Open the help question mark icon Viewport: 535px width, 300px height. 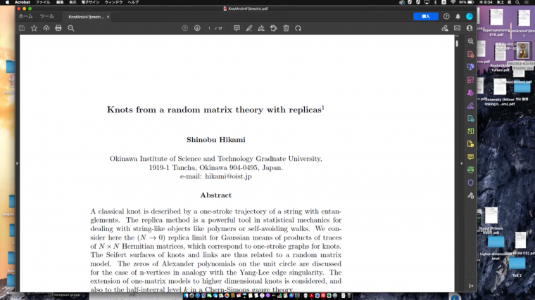pos(446,16)
